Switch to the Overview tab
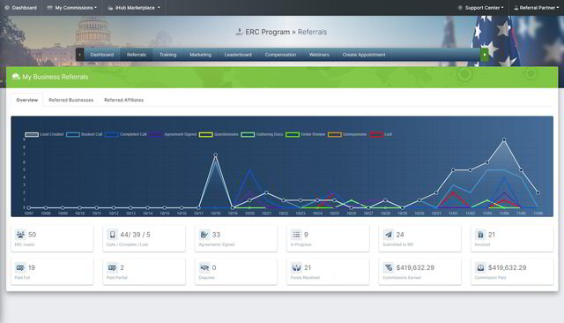Screen dimensions: 564x323 pos(27,100)
